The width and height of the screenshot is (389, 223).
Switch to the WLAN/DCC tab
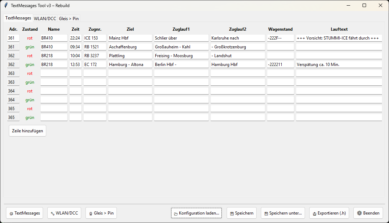click(45, 18)
